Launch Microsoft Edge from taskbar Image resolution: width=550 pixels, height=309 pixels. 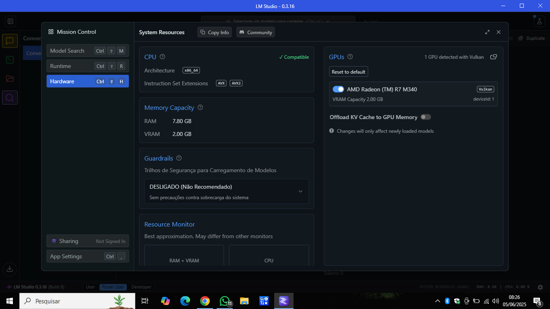[185, 301]
